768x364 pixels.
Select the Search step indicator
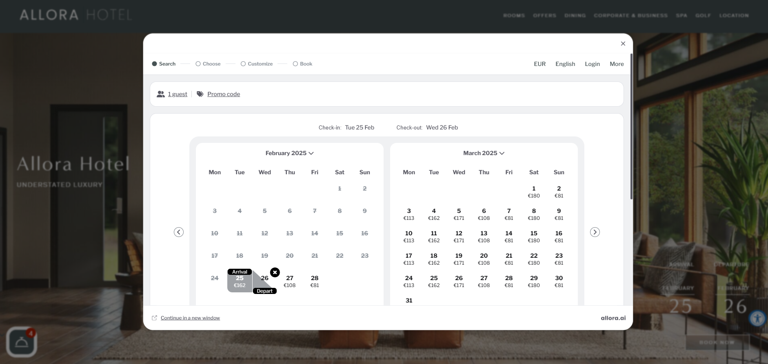pyautogui.click(x=164, y=64)
